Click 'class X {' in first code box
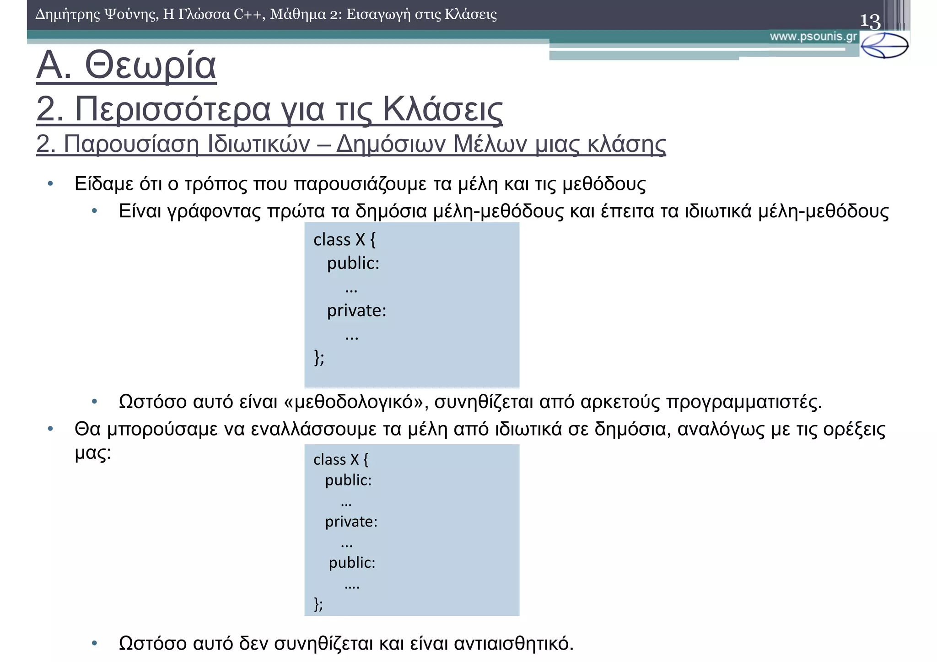 344,240
